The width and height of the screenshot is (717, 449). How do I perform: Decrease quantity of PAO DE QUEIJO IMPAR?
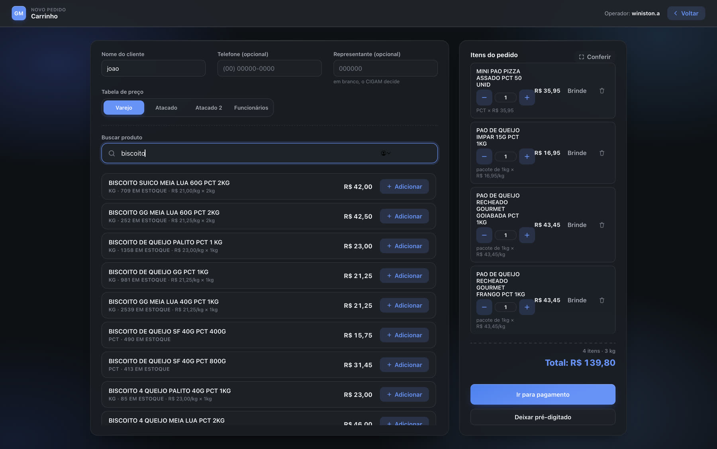484,157
